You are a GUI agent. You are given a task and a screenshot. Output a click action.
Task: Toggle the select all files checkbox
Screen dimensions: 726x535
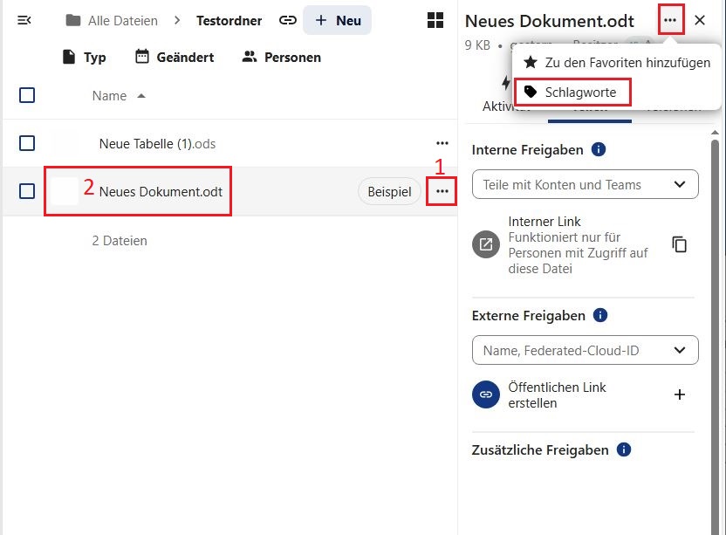[27, 95]
